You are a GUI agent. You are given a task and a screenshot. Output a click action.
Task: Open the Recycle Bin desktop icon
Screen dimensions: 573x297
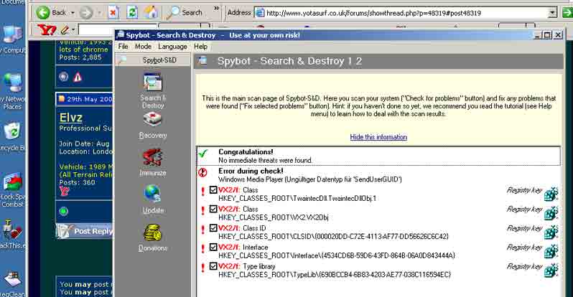coord(12,133)
